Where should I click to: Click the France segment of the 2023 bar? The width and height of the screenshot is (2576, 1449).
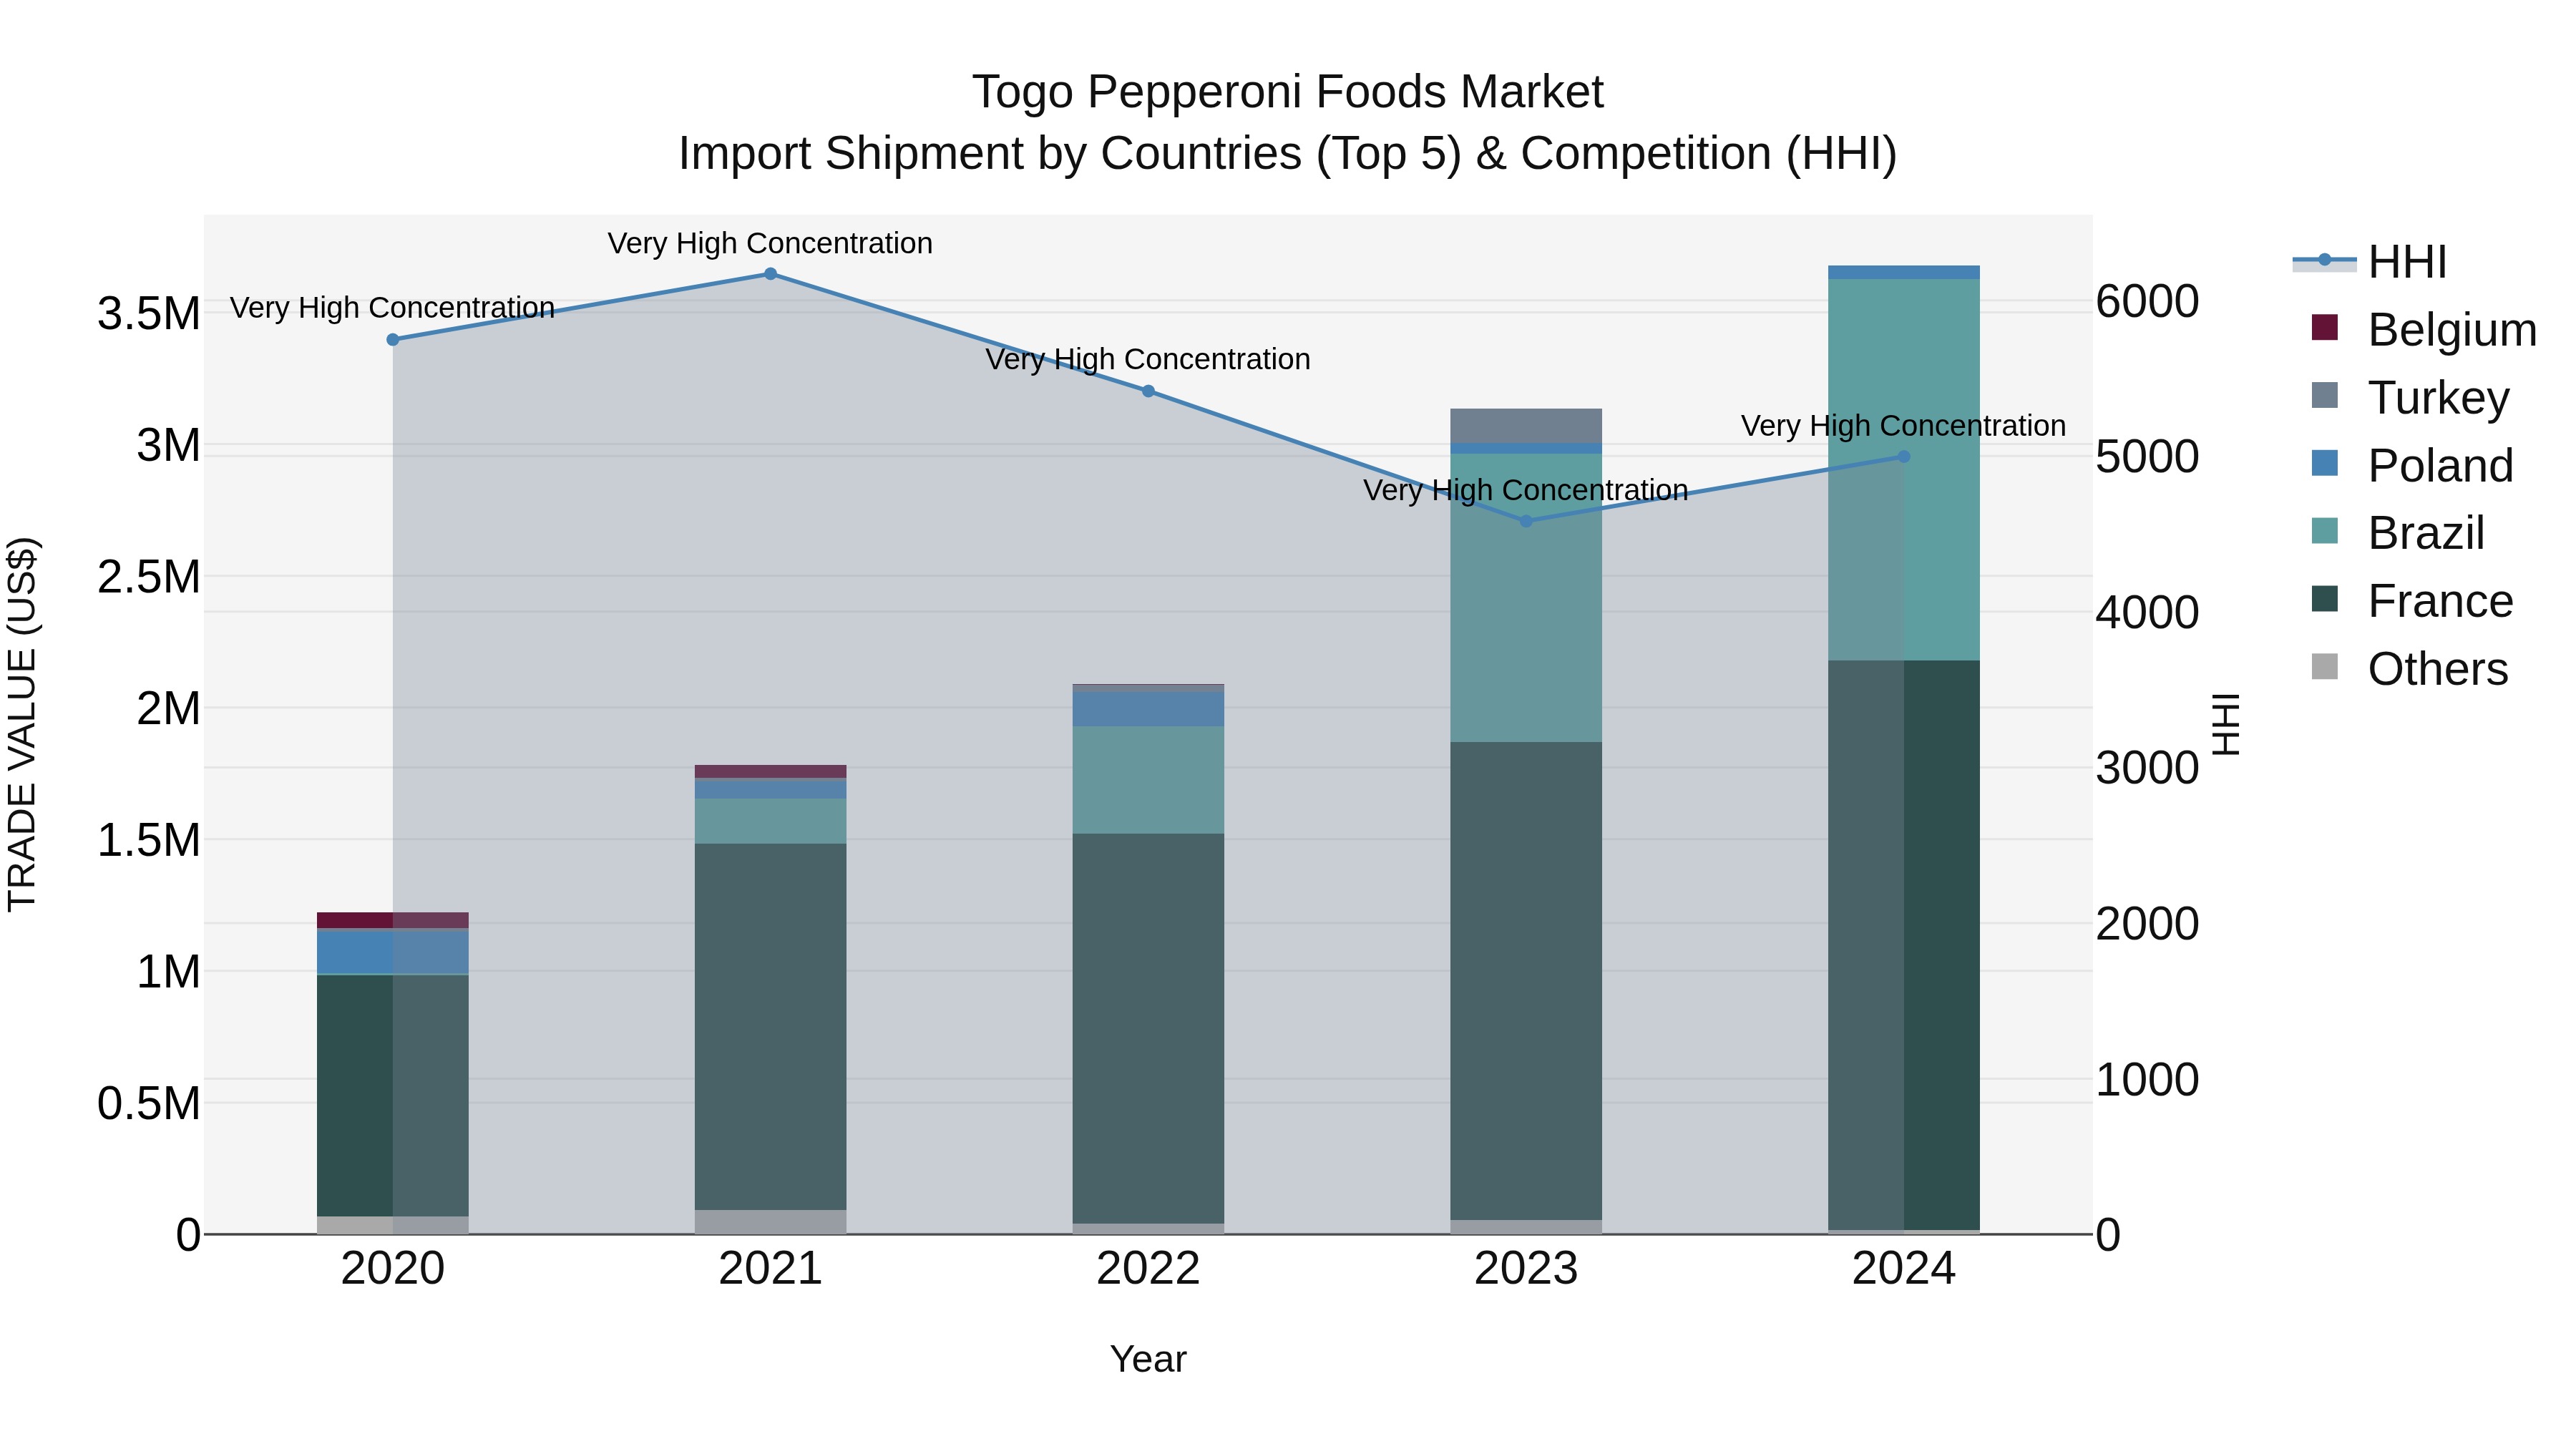click(x=1526, y=981)
